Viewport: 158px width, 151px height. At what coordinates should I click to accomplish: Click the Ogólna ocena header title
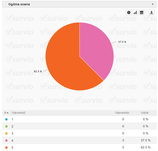click(x=19, y=4)
